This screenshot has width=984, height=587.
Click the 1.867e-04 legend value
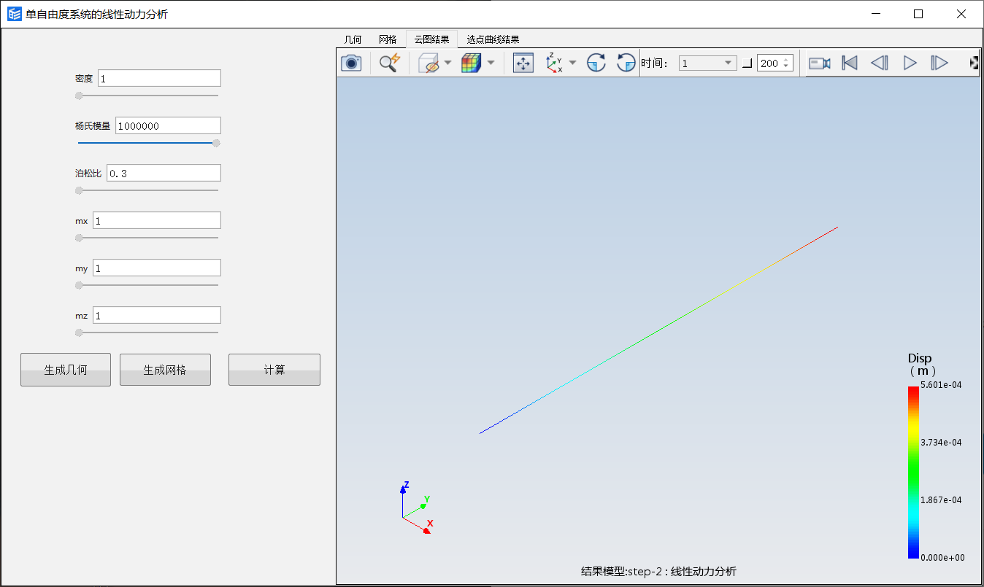point(941,500)
